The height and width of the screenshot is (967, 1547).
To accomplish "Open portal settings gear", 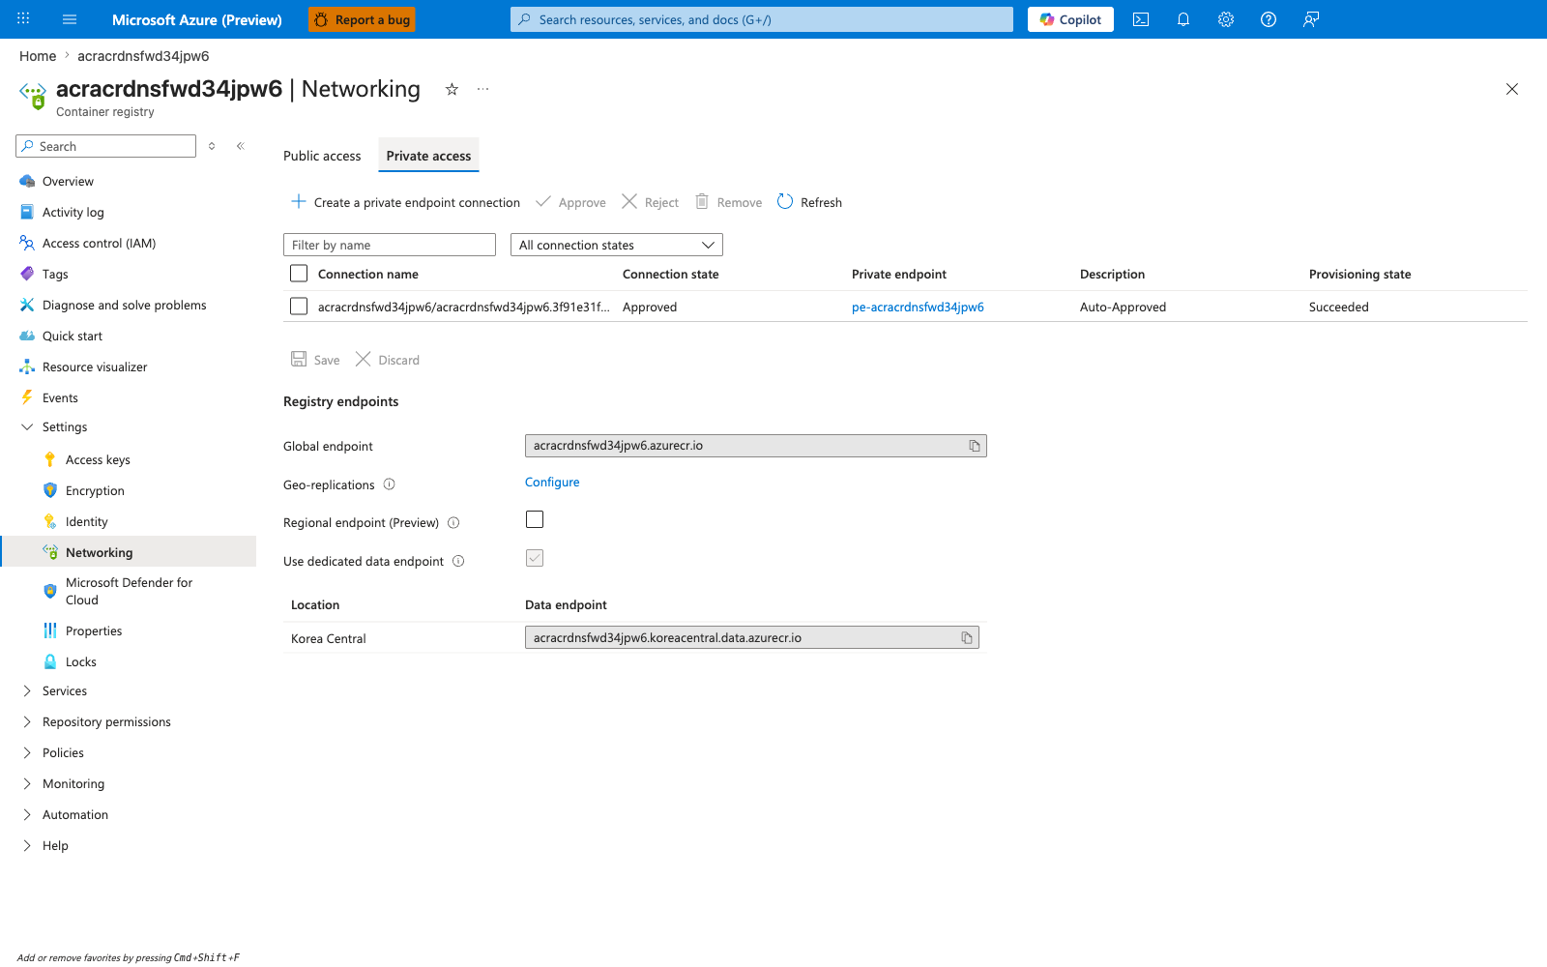I will tap(1226, 19).
